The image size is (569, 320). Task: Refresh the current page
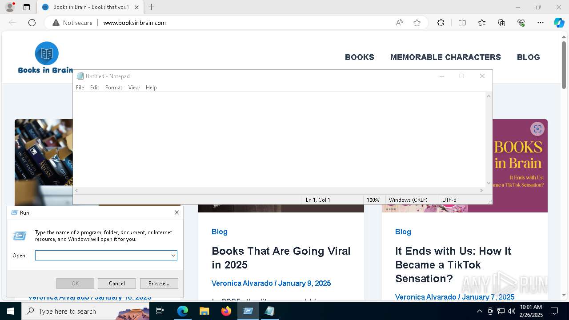point(32,23)
